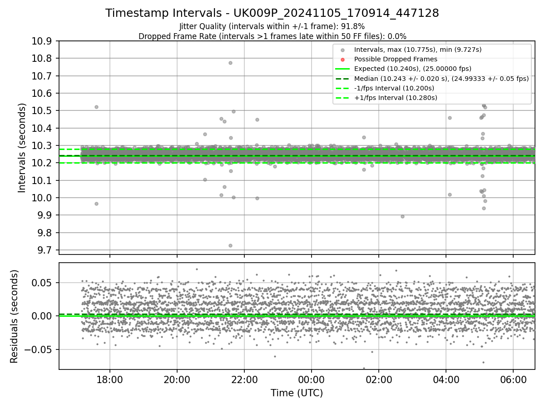Click the Time (UTC) x-axis label
The width and height of the screenshot is (545, 409).
coord(297,393)
